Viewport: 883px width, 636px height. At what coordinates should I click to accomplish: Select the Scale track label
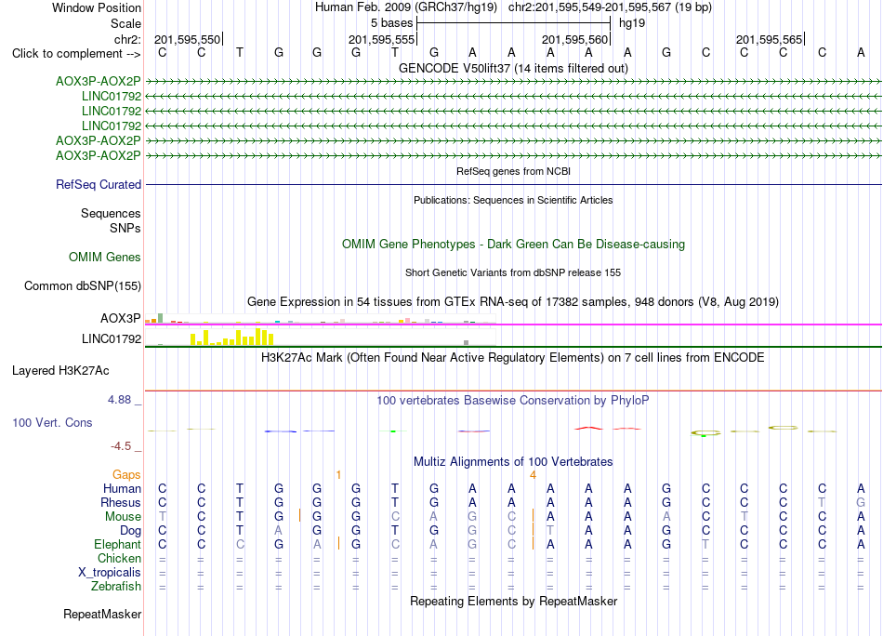[125, 23]
